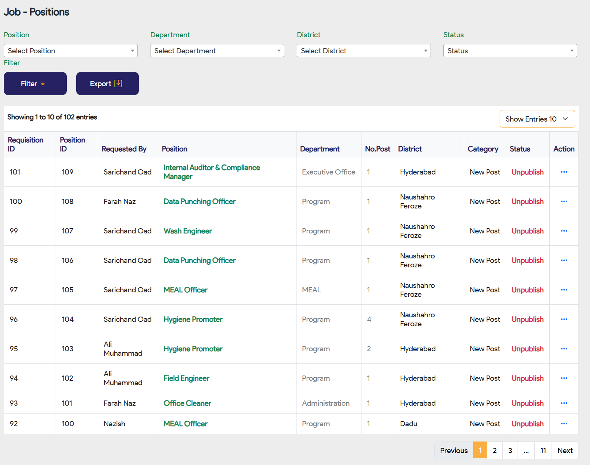Open action menu for requisition 100
The width and height of the screenshot is (590, 465).
[x=564, y=201]
